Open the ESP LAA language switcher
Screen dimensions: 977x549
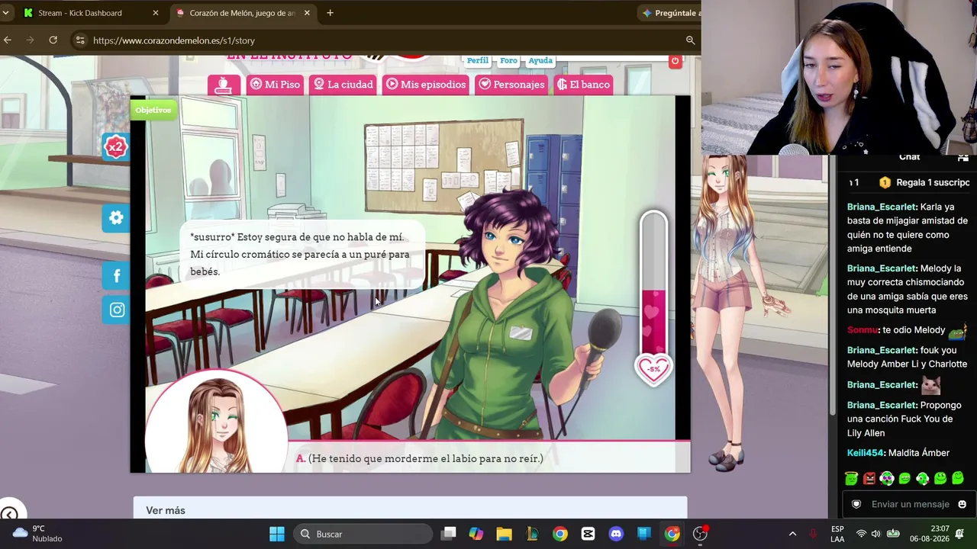click(x=837, y=534)
